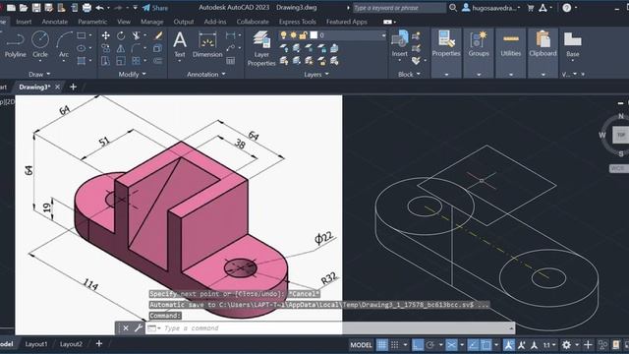Open the Properties panel dropdown

point(446,75)
